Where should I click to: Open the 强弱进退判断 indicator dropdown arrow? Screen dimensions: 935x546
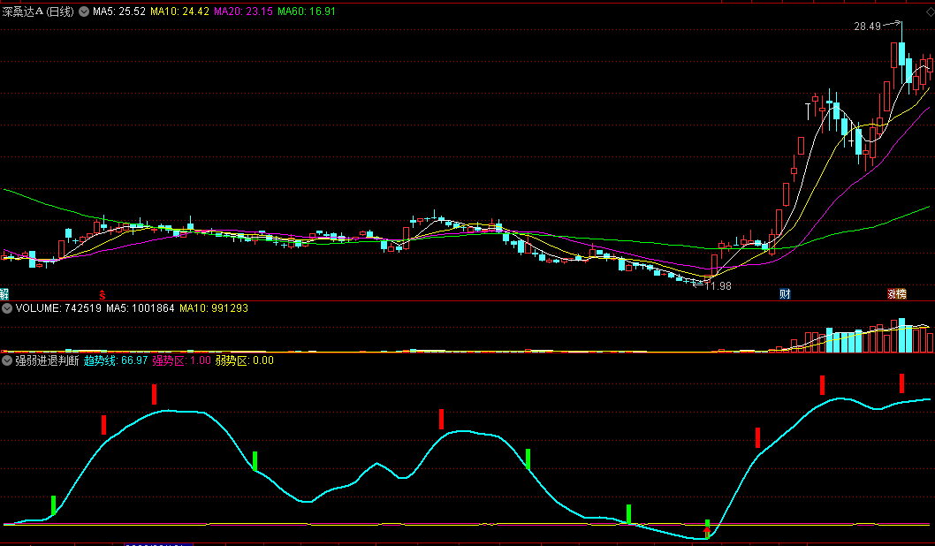(7, 360)
